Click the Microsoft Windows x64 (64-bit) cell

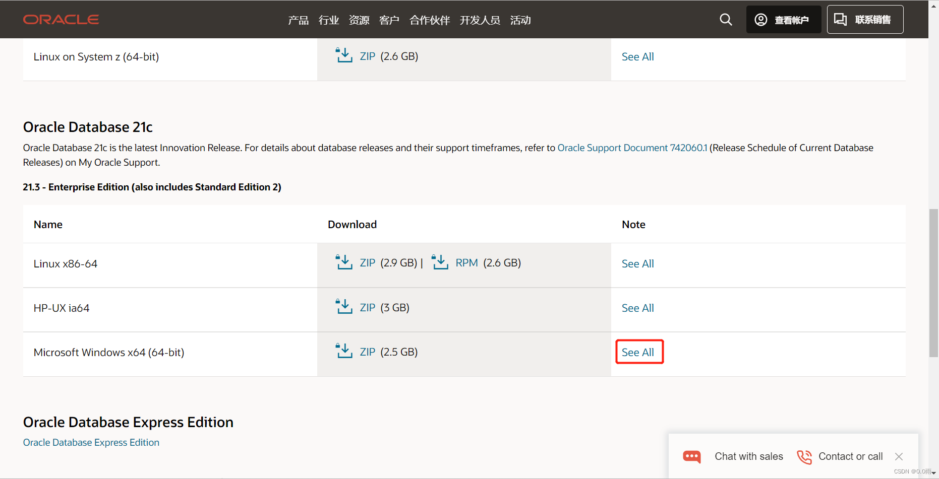tap(170, 354)
